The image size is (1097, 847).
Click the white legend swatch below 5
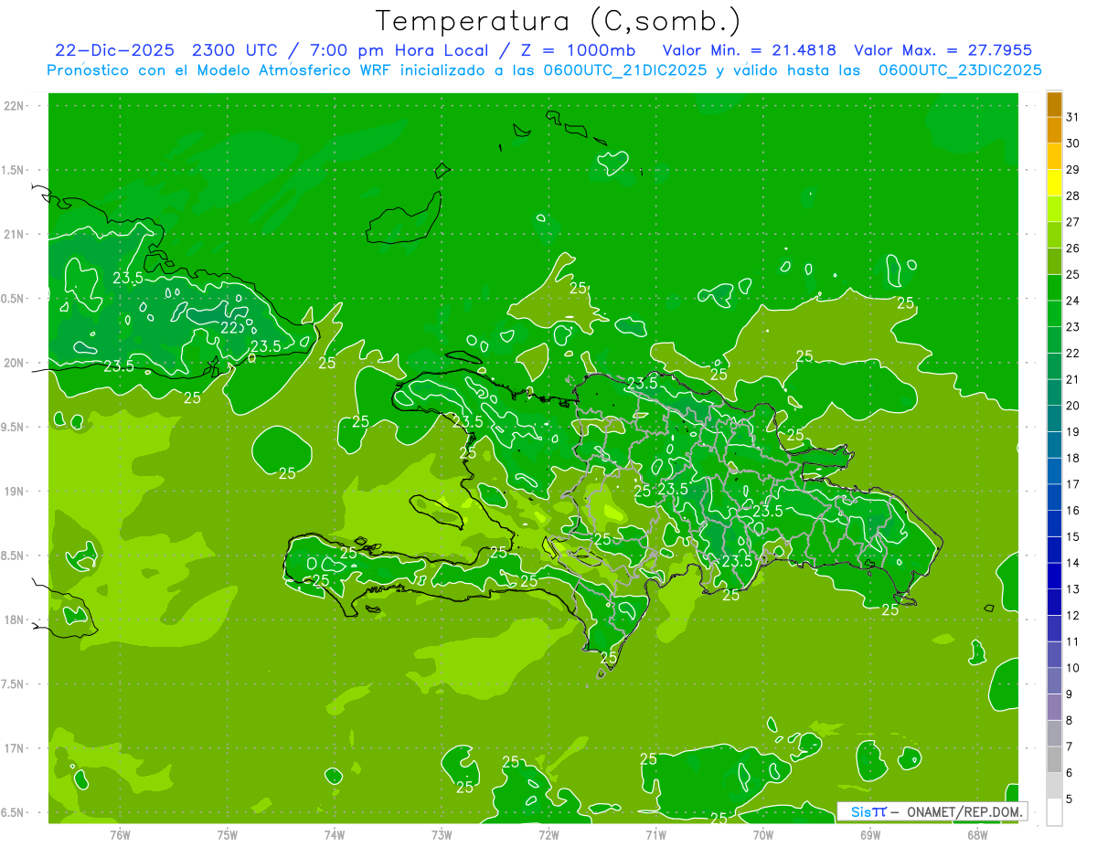click(1054, 812)
